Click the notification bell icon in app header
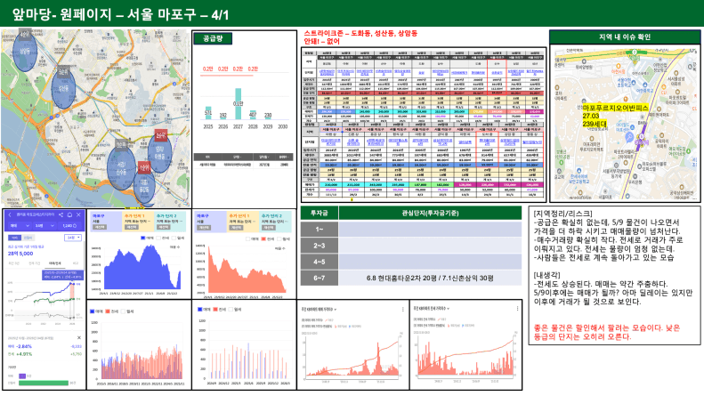Image resolution: width=704 pixels, height=396 pixels. (70, 215)
